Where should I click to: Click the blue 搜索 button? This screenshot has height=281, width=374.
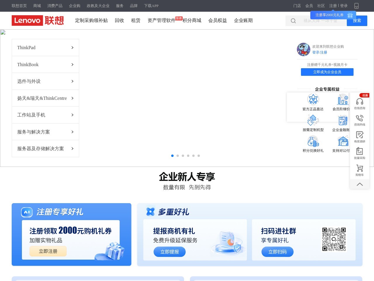coord(357,21)
